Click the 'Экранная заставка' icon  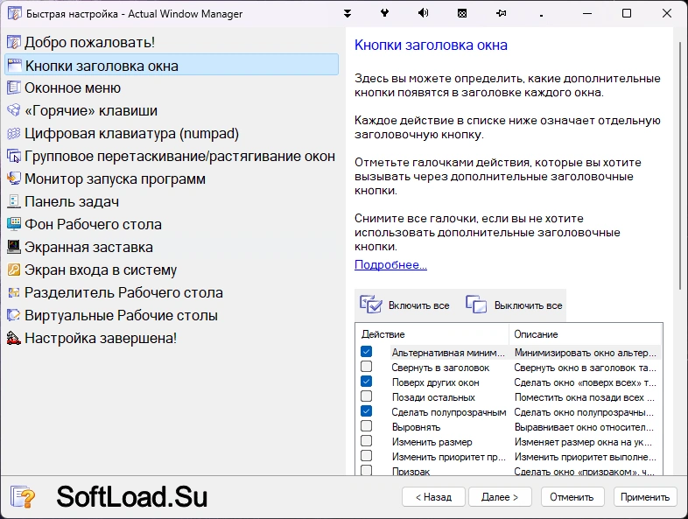(x=14, y=247)
